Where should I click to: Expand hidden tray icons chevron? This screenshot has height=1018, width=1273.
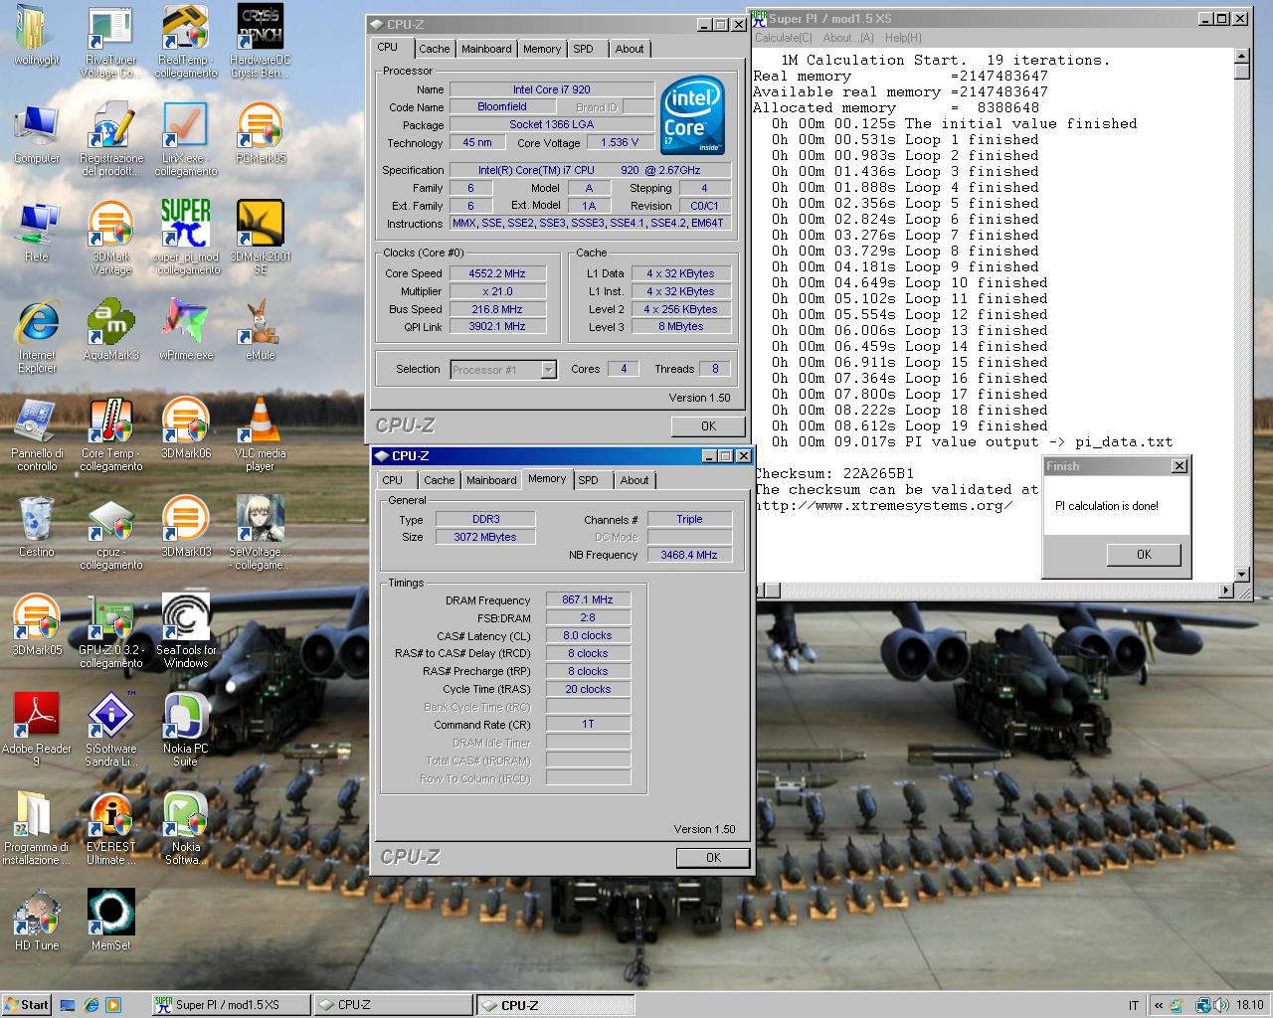[1159, 1005]
